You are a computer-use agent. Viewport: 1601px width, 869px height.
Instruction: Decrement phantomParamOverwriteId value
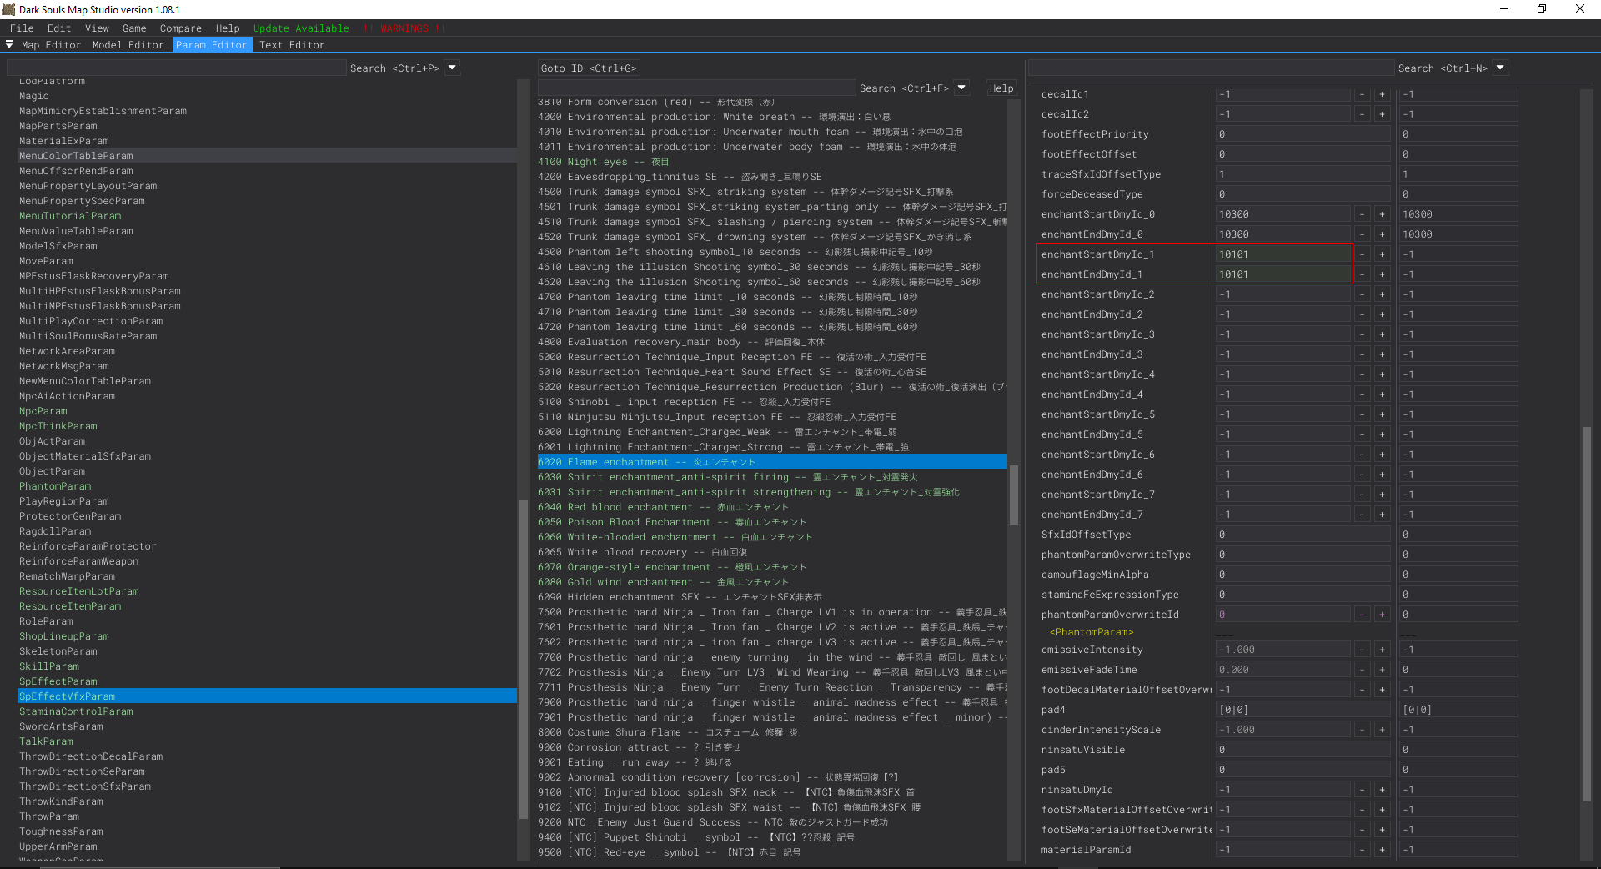tap(1362, 615)
